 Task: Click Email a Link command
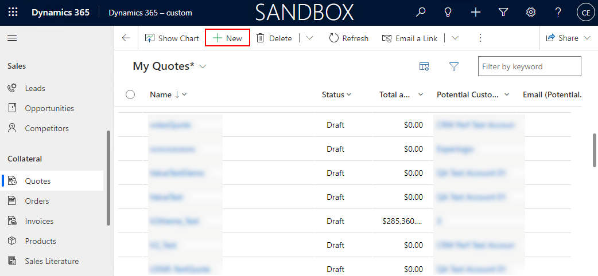(x=410, y=38)
